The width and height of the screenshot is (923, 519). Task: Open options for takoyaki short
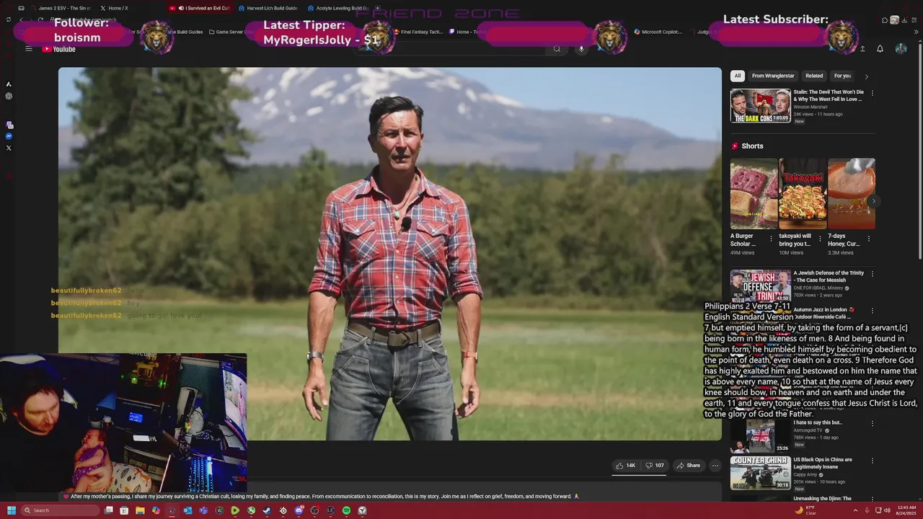pyautogui.click(x=820, y=239)
